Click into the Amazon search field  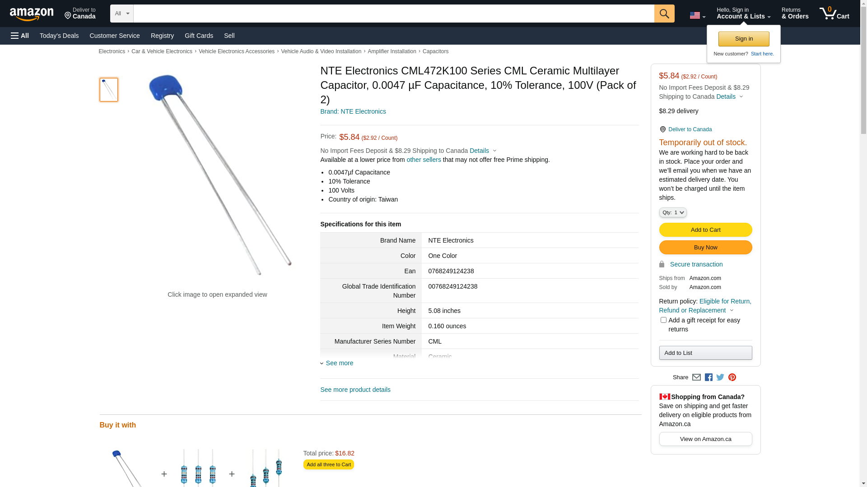393,14
